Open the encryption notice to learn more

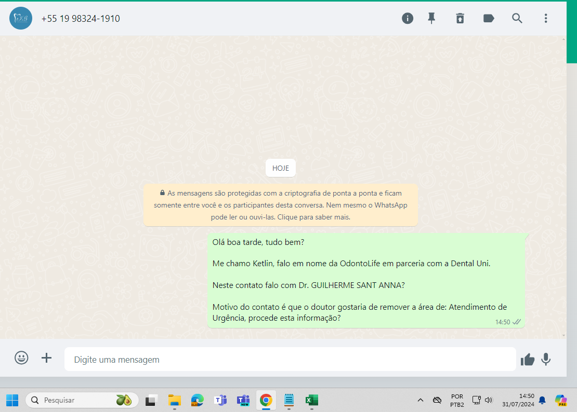(280, 205)
